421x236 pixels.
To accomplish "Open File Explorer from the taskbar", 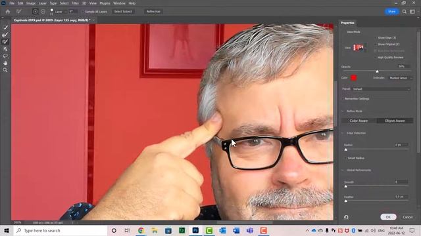I will (x=155, y=230).
